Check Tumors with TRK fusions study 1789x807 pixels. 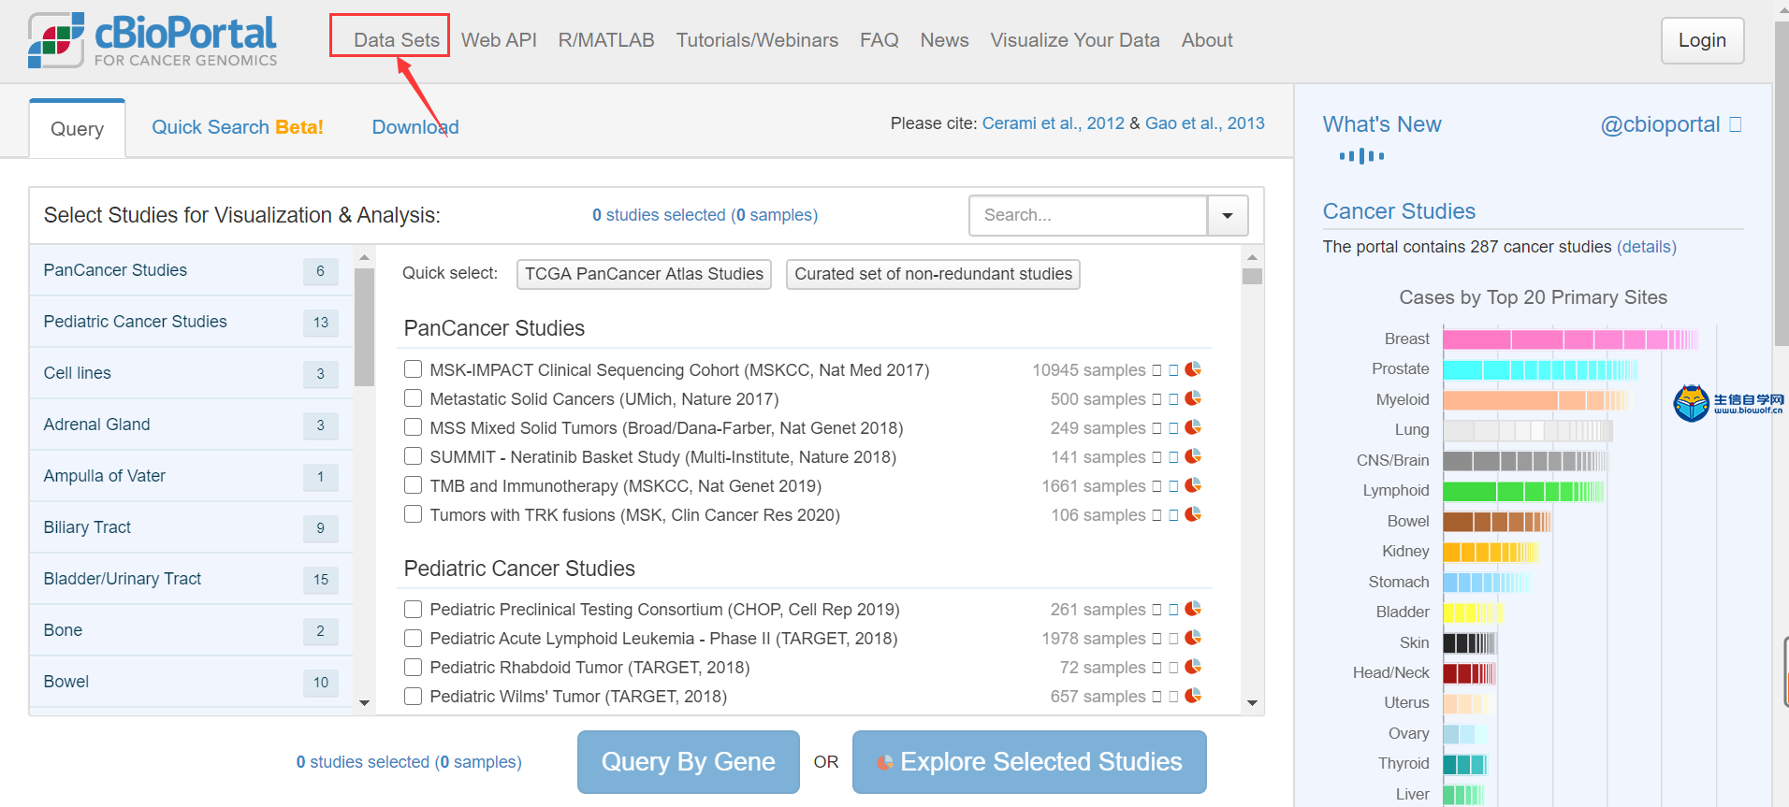pyautogui.click(x=413, y=514)
